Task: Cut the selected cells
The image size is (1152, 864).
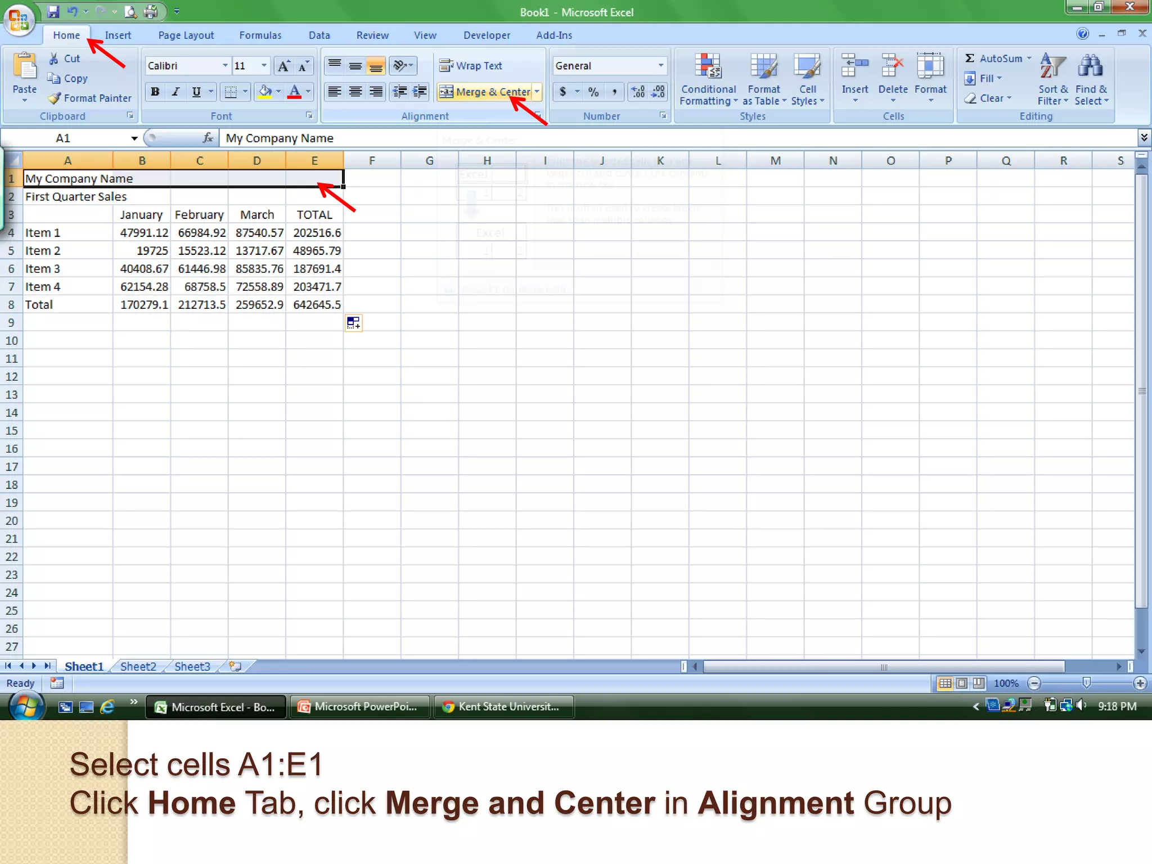Action: point(64,58)
